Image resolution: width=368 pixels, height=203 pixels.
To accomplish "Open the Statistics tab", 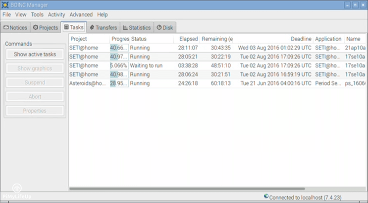I will coord(137,27).
